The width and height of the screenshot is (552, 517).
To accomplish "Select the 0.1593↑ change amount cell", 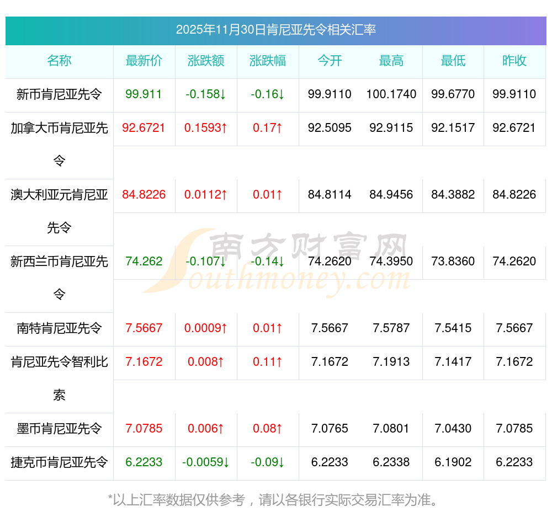I will (x=206, y=128).
